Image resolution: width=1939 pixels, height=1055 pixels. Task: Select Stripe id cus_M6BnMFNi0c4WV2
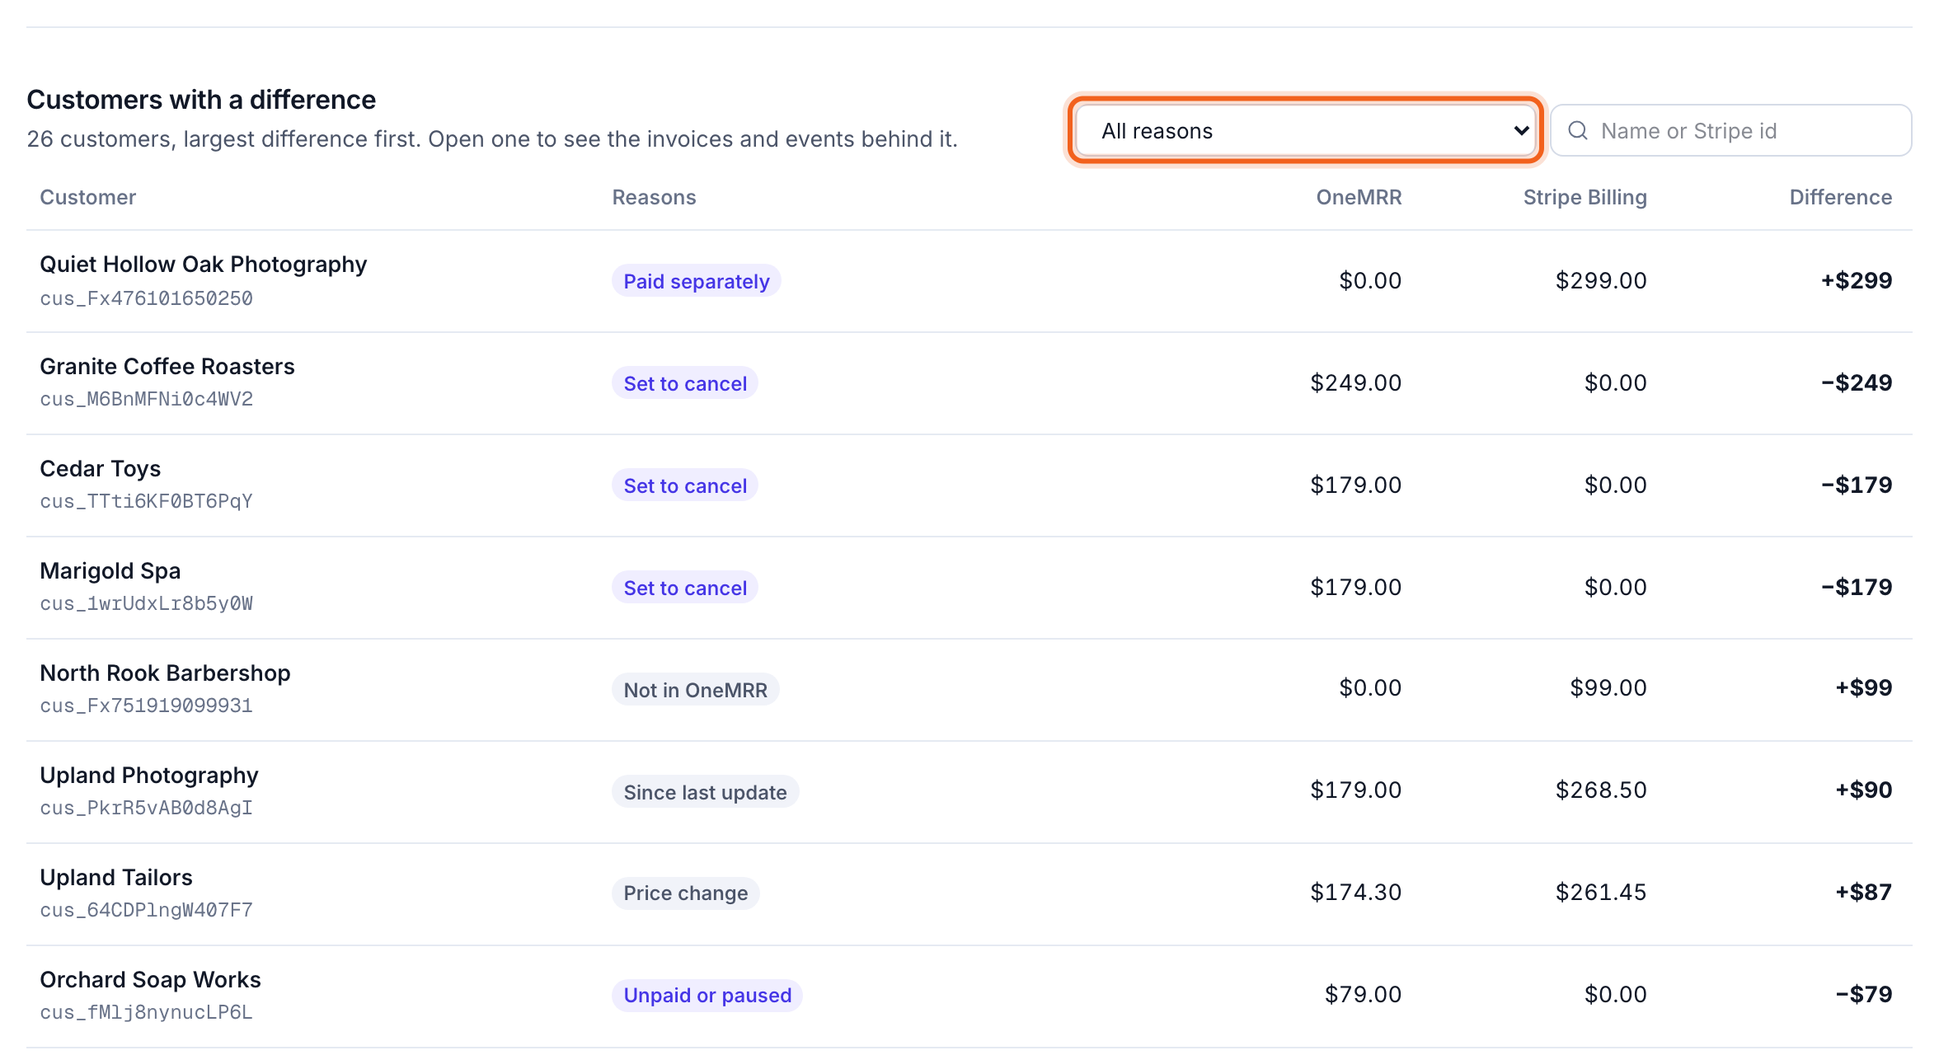point(146,399)
